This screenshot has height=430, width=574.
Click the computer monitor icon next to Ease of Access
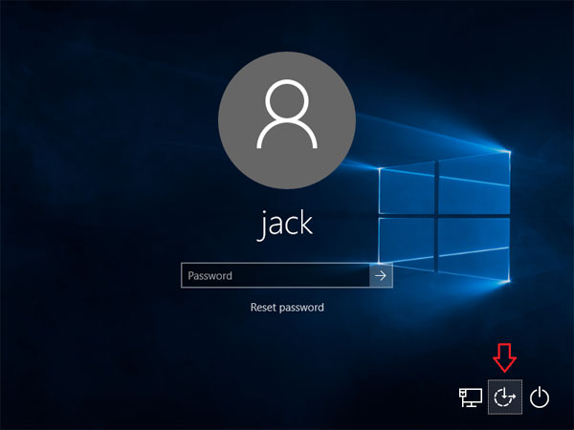[470, 397]
